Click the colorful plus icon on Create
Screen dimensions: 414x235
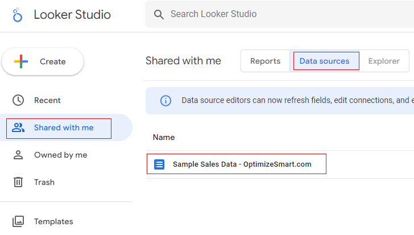(21, 61)
